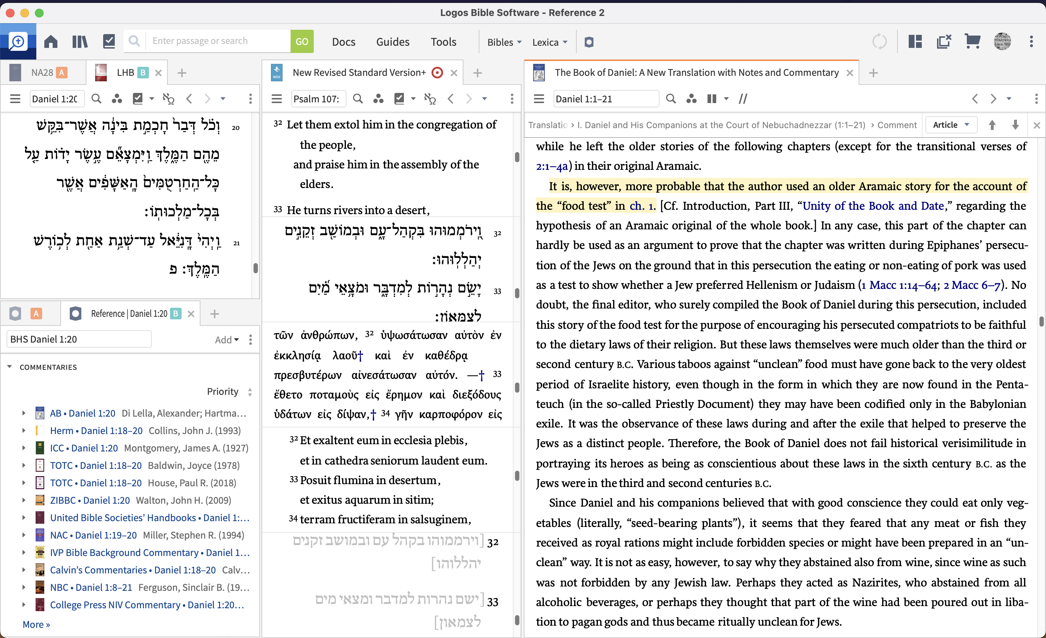
Task: Open LHB panel visual filters icon
Action: [117, 99]
